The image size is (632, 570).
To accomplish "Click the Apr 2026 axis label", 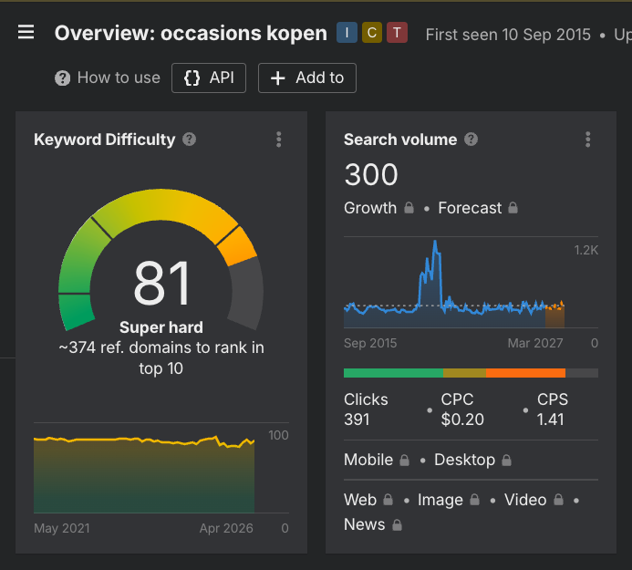I will point(226,528).
